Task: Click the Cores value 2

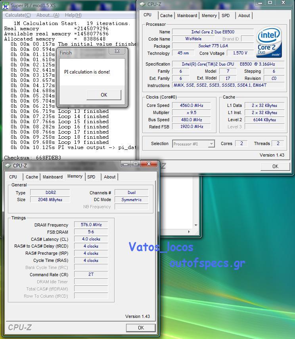Action: pyautogui.click(x=241, y=143)
